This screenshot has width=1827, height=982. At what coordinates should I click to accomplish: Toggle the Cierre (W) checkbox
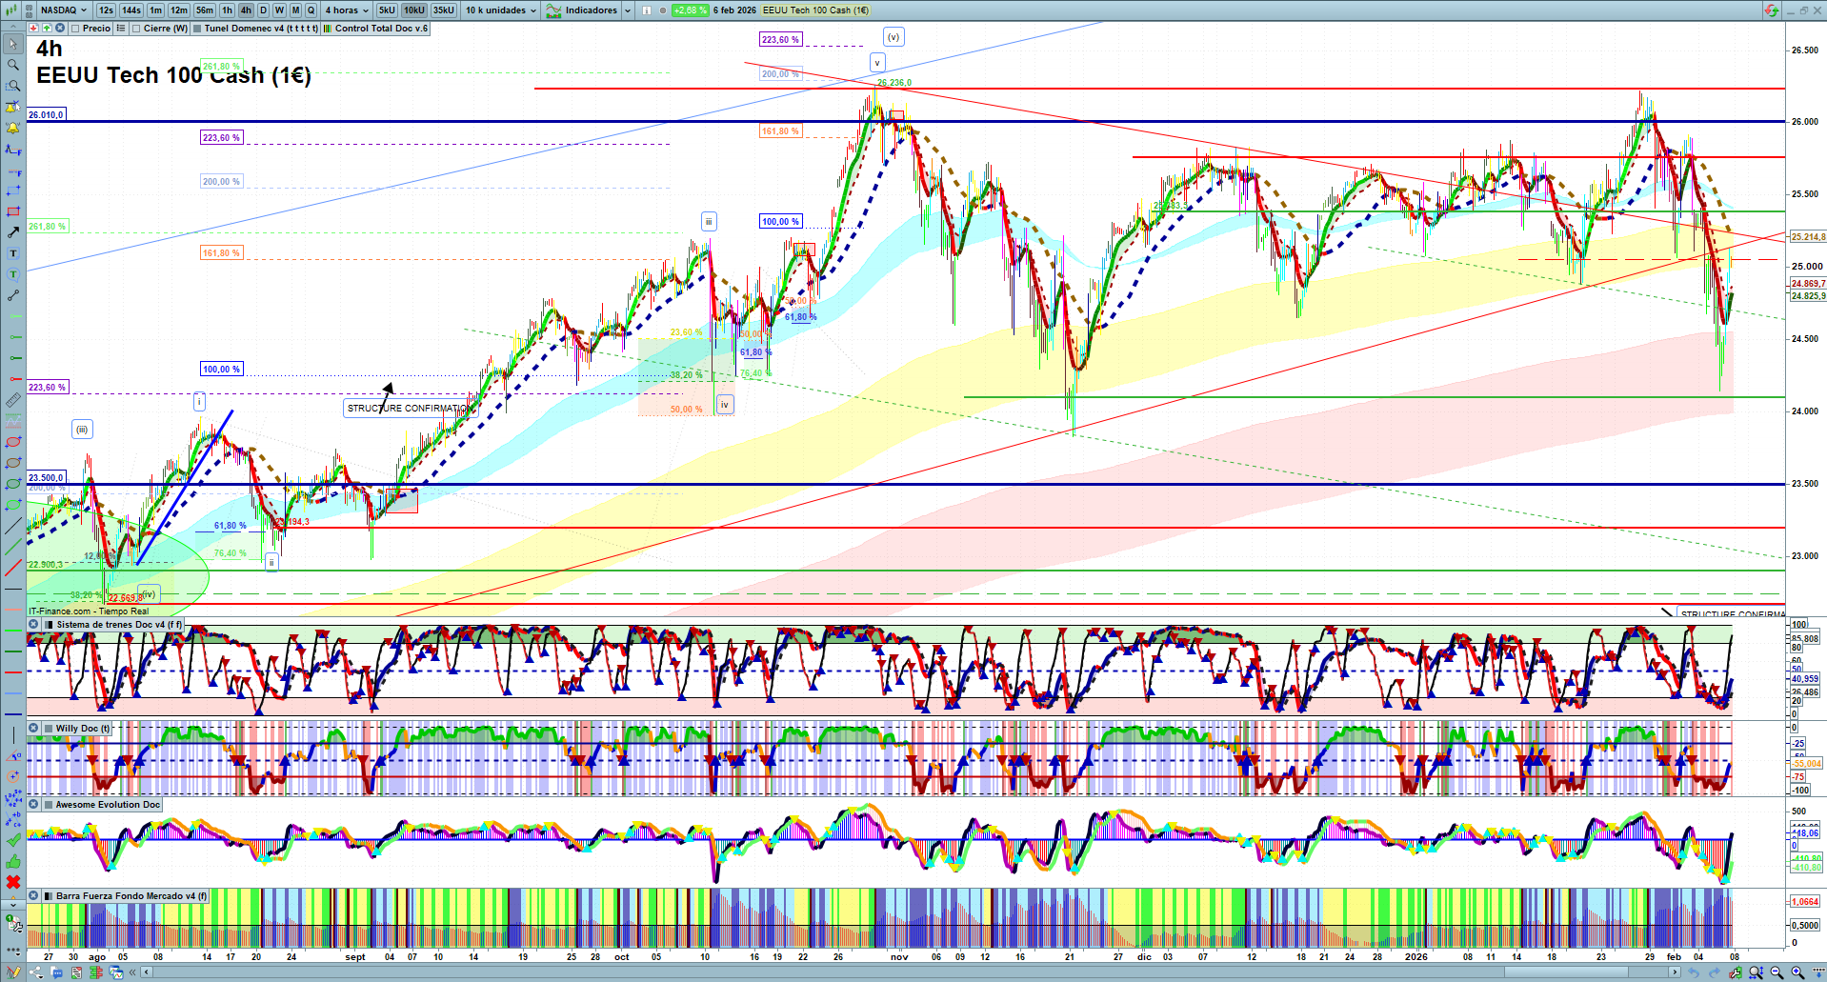click(136, 29)
